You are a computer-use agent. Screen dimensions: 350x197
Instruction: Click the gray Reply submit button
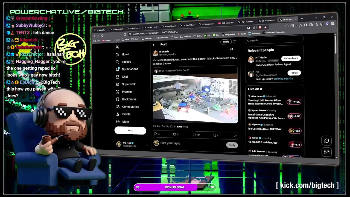click(232, 145)
